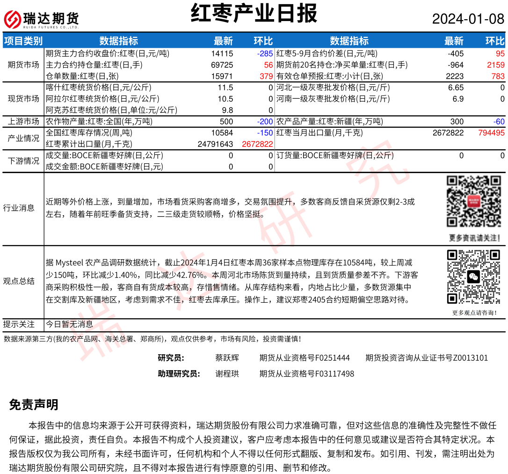The height and width of the screenshot is (474, 508).
Task: Click the futures closing price value 14115
Action: (x=222, y=54)
